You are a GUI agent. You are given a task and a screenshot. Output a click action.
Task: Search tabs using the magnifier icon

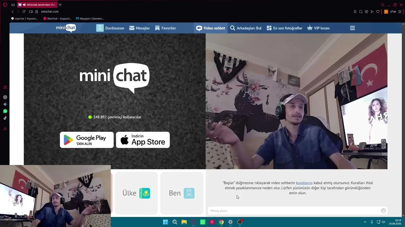[x=383, y=5]
